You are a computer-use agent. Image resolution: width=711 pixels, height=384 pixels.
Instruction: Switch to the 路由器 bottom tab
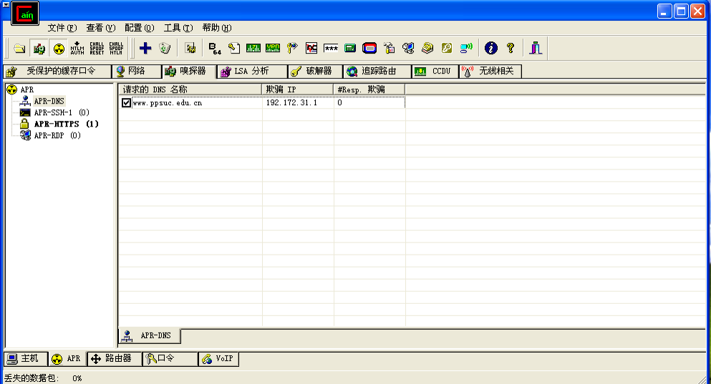point(115,359)
